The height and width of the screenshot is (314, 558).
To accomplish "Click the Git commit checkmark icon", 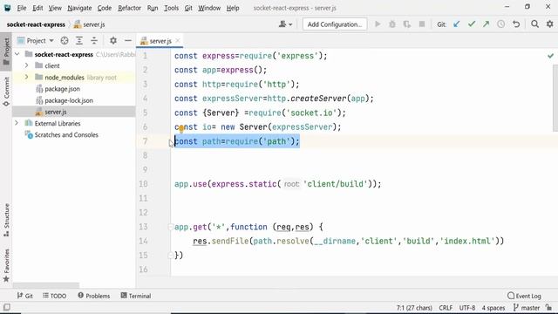I will 472,24.
